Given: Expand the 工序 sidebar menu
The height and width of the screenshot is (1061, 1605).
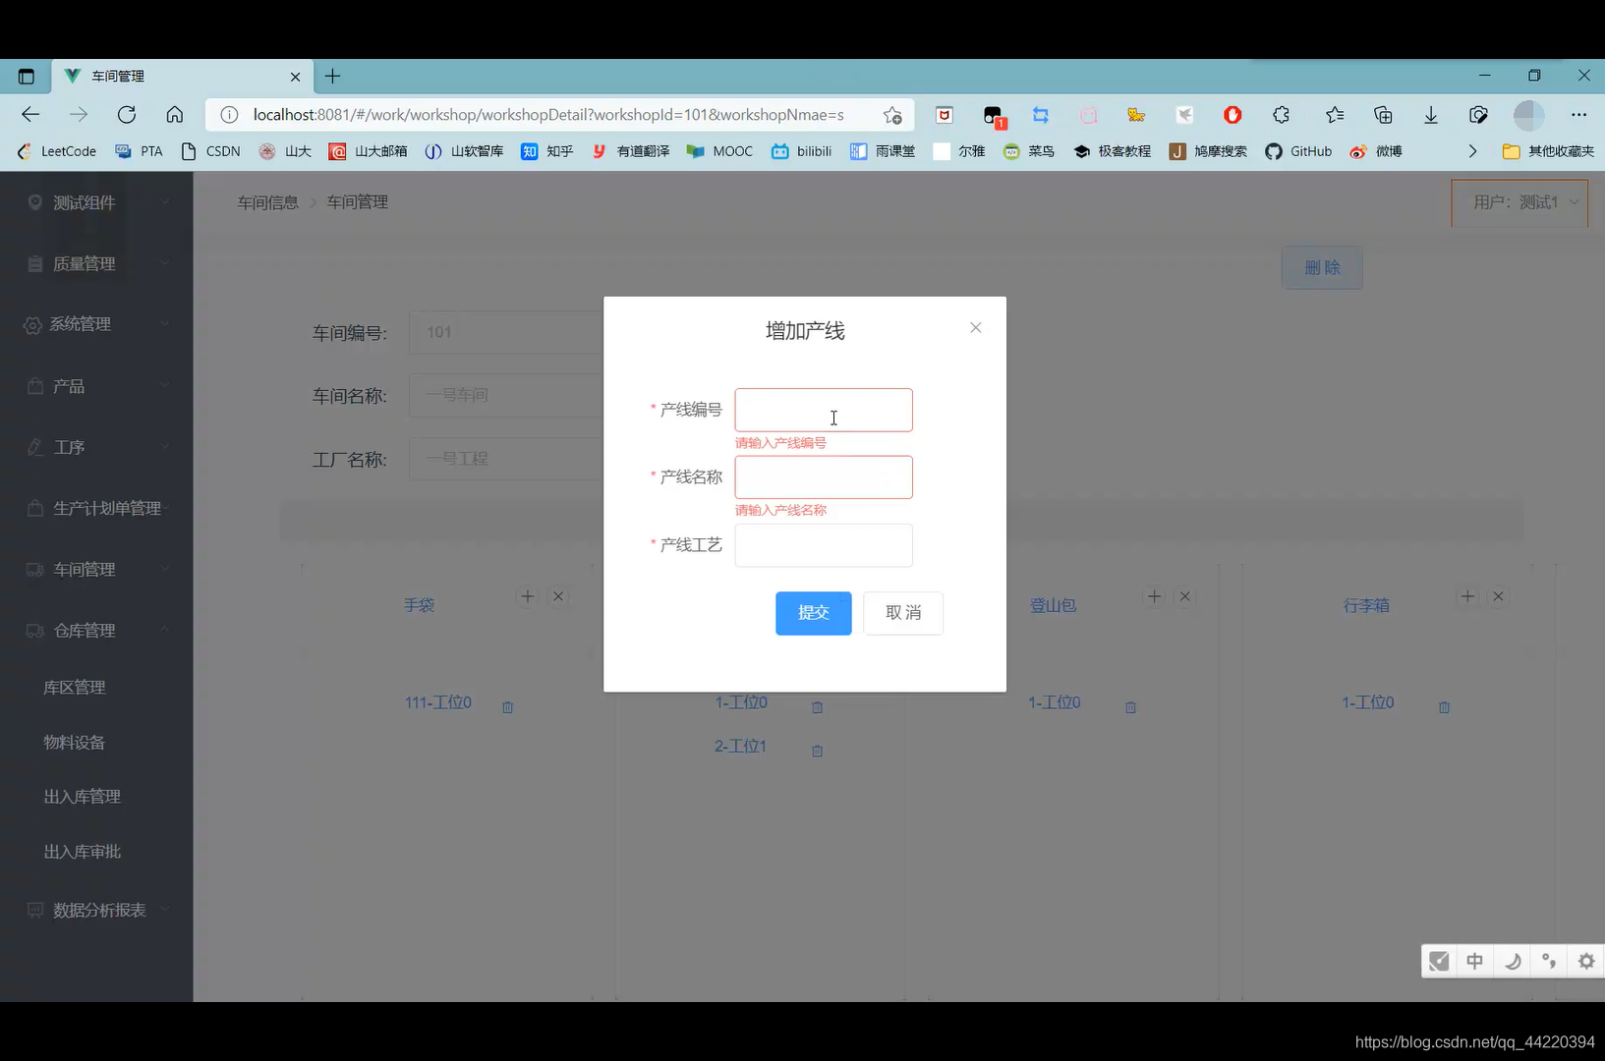Looking at the screenshot, I should pyautogui.click(x=96, y=447).
